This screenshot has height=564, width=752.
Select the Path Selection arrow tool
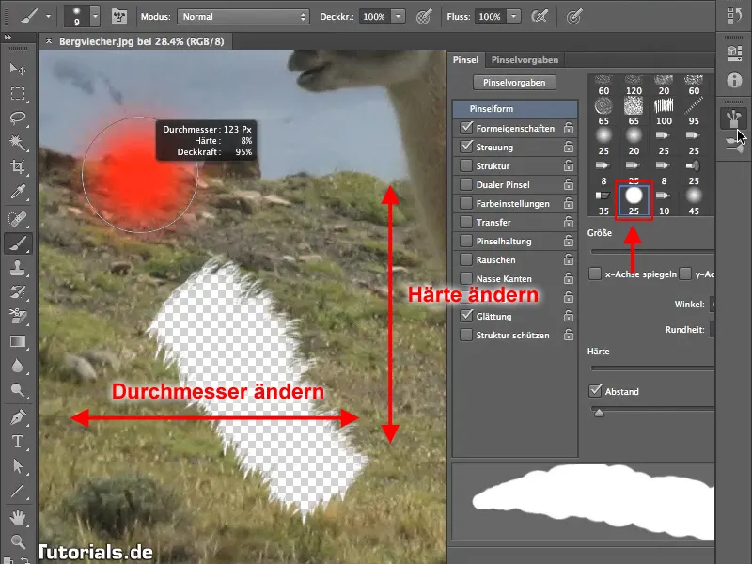(x=18, y=465)
